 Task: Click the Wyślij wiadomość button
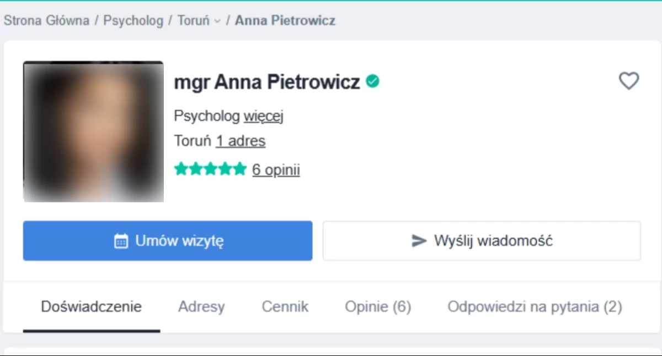click(x=482, y=241)
